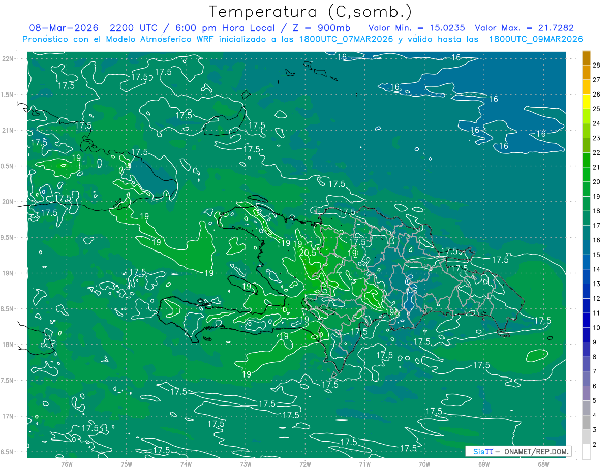Click the '20N' latitude axis label
Screen dimensions: 610x471
tap(7, 202)
